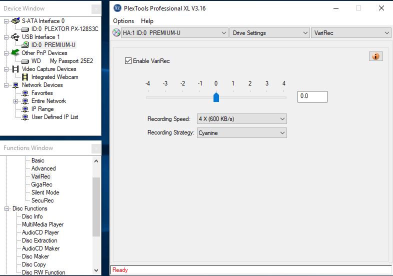Select AudioCD Maker function
The image size is (393, 276).
point(41,248)
